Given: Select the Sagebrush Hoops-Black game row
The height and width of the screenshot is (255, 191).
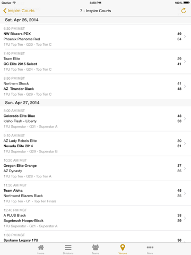Looking at the screenshot, I should point(95,218).
